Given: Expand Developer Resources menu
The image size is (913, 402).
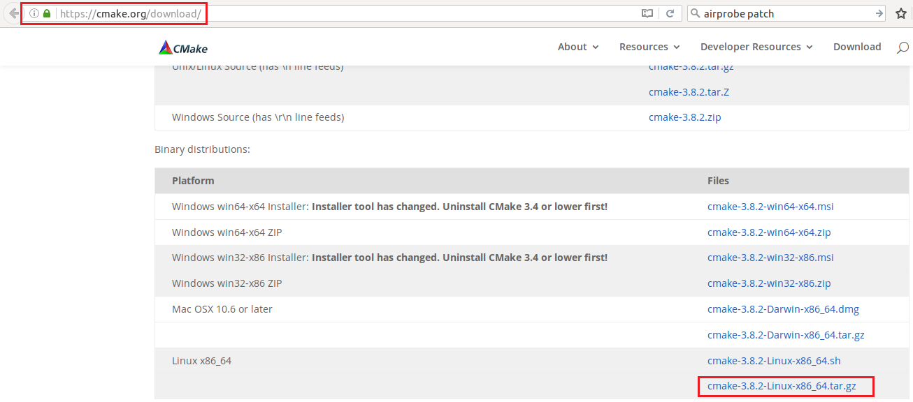Looking at the screenshot, I should 756,47.
